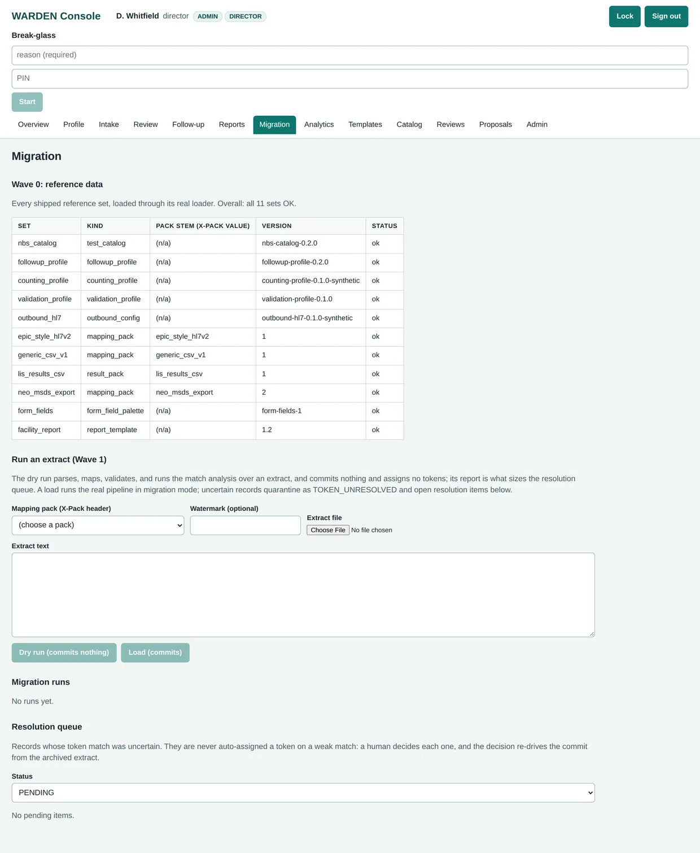Select the outbound_hl7 set cell
Viewport: 700px width, 853px height.
(x=46, y=318)
